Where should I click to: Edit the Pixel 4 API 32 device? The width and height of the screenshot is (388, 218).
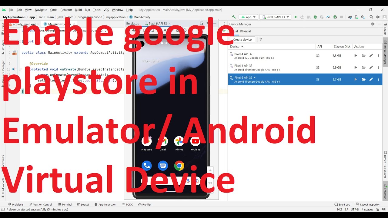(x=371, y=55)
